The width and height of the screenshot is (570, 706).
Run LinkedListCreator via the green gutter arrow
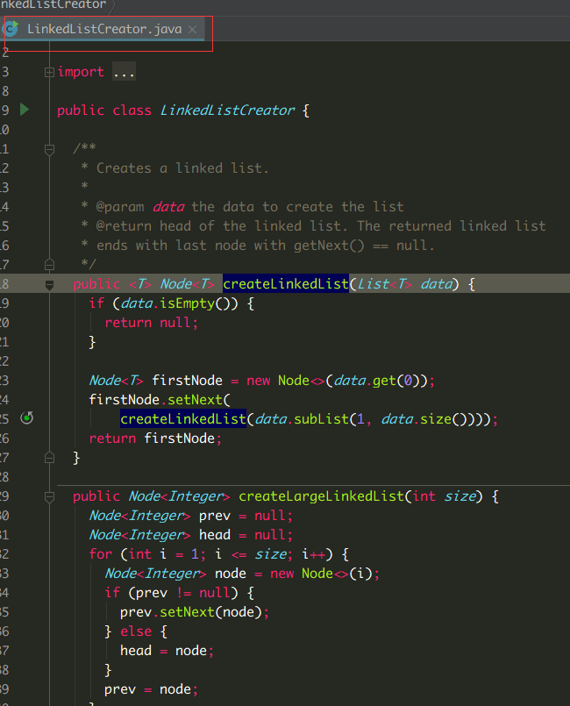25,110
